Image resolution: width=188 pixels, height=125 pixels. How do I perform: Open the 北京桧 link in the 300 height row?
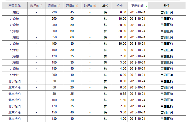point(14,31)
